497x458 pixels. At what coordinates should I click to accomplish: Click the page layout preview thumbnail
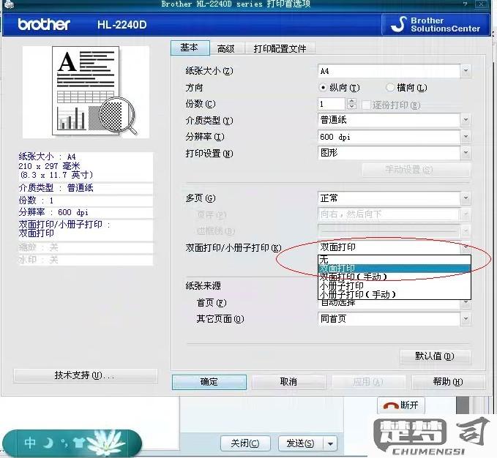coord(86,91)
